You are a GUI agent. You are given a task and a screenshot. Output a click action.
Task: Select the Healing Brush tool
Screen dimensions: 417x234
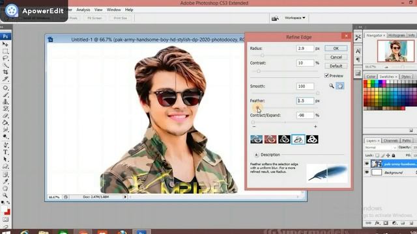click(x=5, y=88)
